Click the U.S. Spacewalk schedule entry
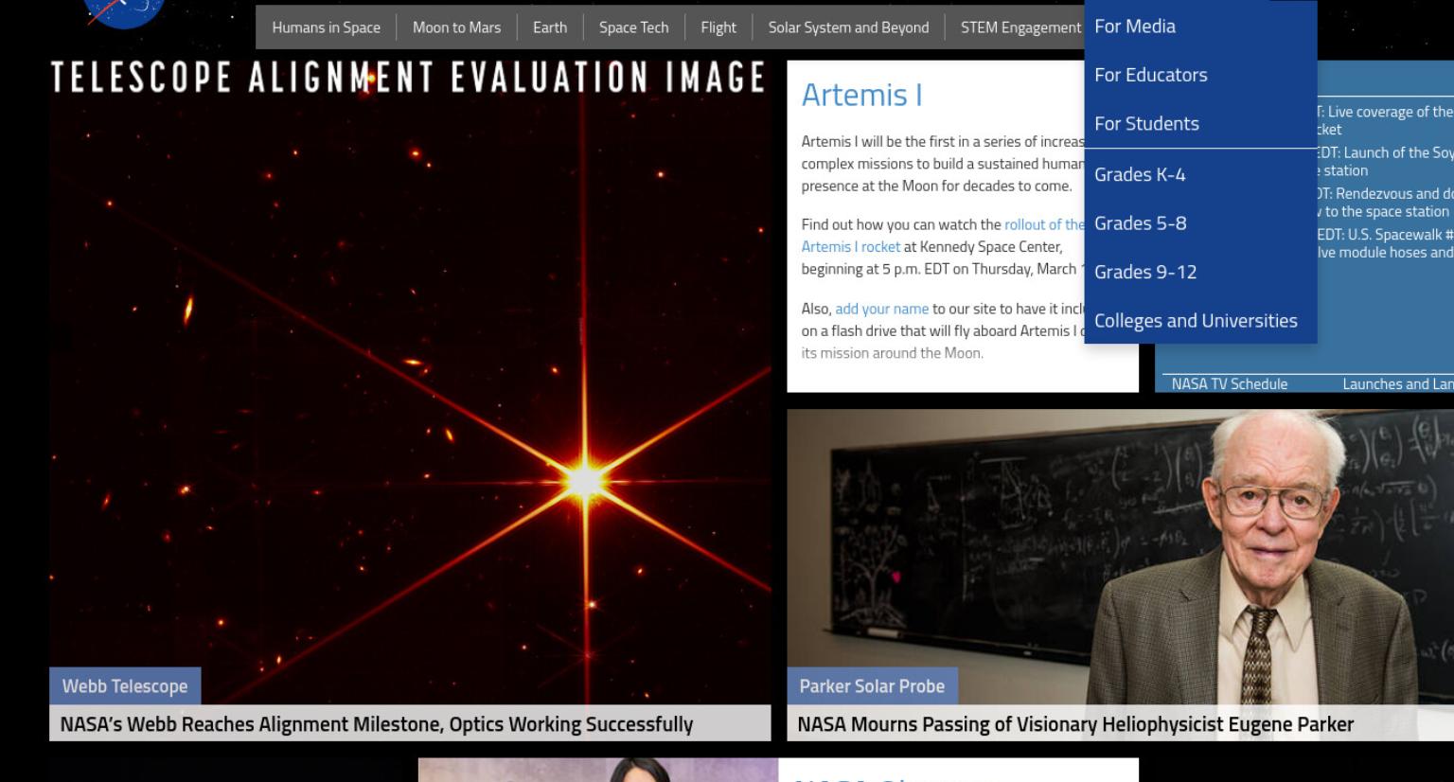1454x782 pixels. tap(1385, 243)
